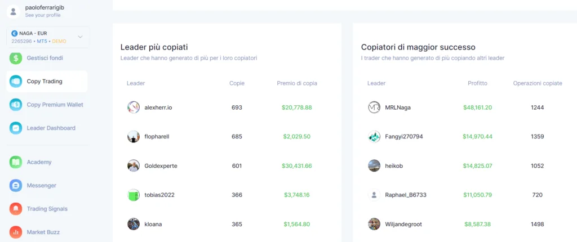The height and width of the screenshot is (242, 577).
Task: Open leader alexherr.io profile name
Action: pos(158,107)
